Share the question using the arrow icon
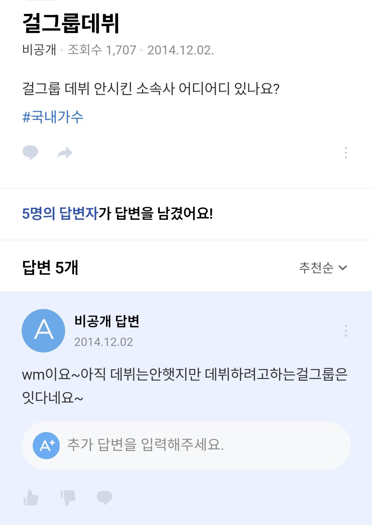Image resolution: width=372 pixels, height=532 pixels. coord(65,153)
